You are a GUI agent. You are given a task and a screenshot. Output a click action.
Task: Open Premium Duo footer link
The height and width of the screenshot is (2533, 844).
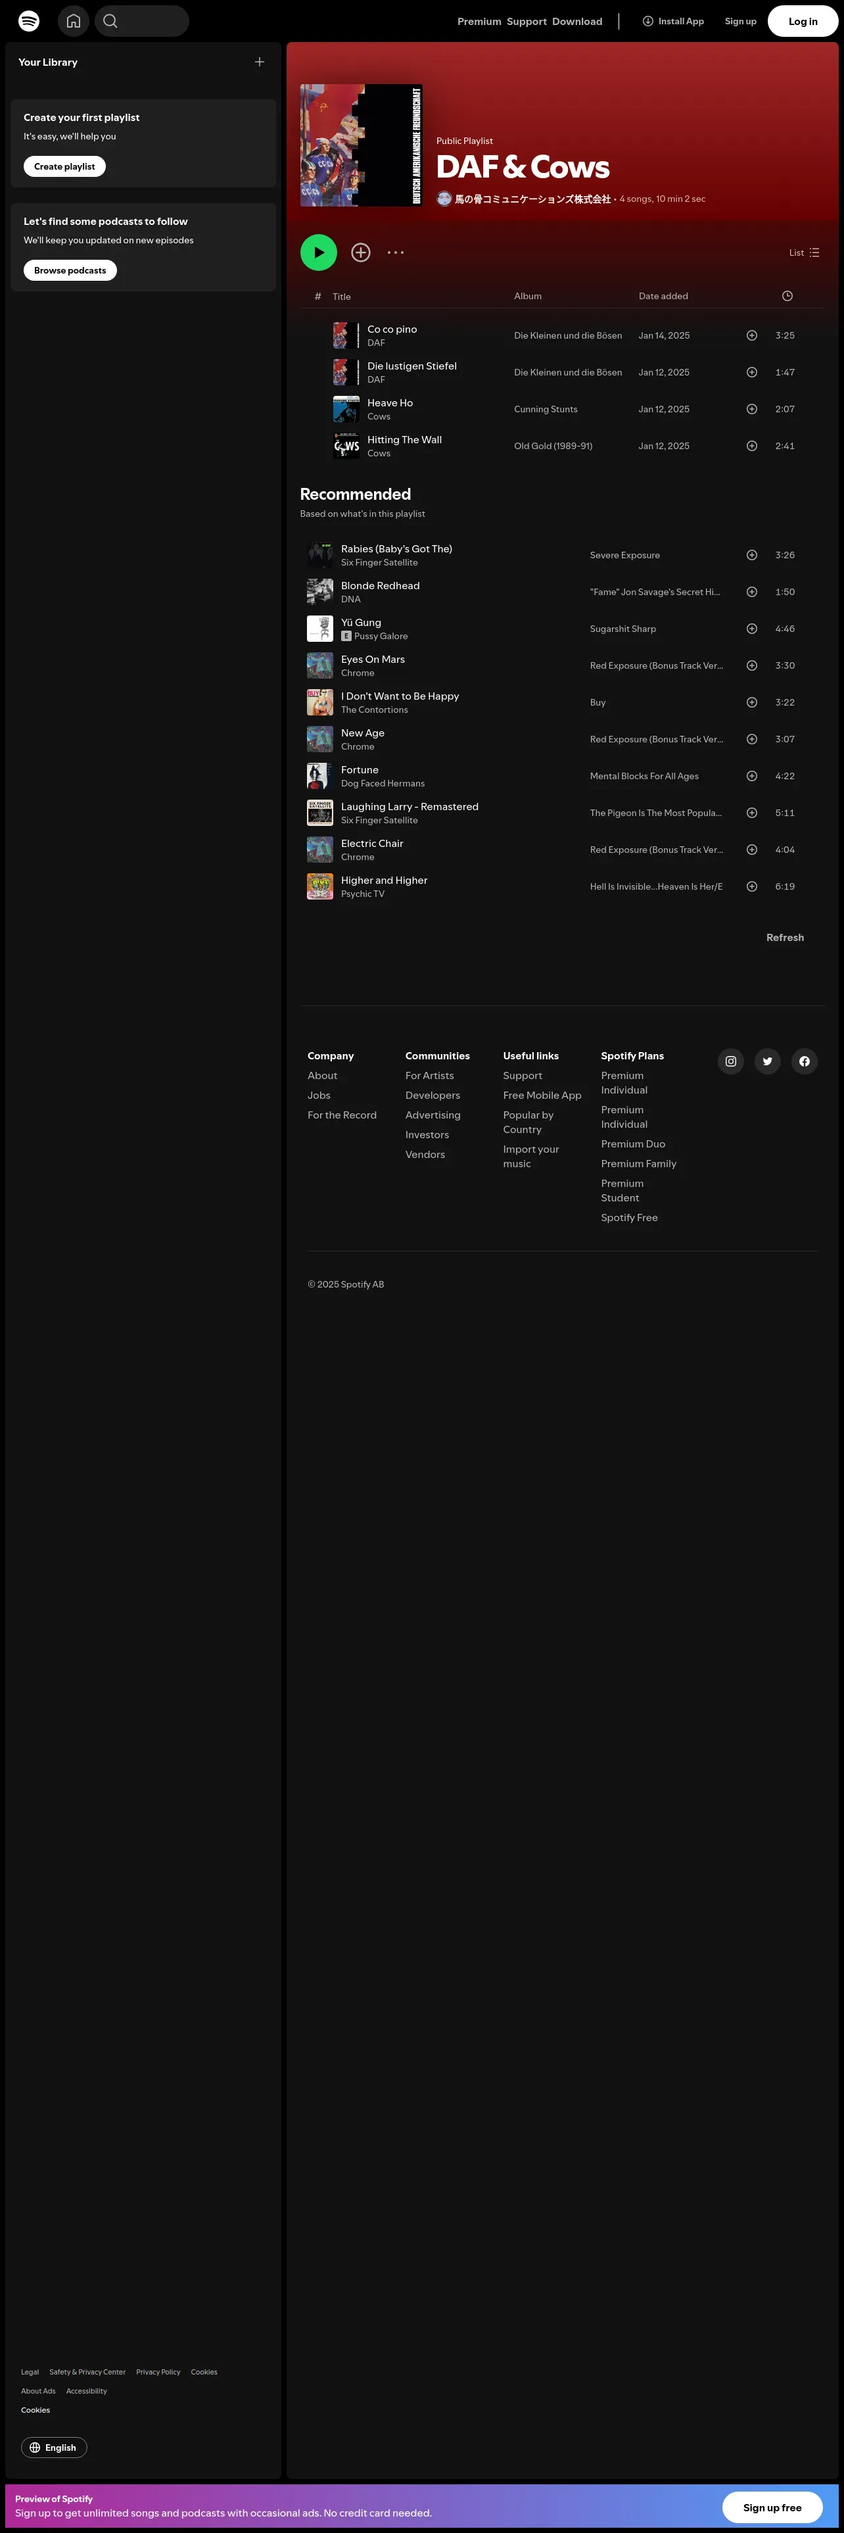pyautogui.click(x=633, y=1145)
